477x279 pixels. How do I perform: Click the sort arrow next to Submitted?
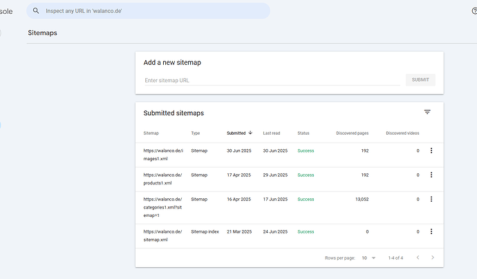click(x=250, y=133)
